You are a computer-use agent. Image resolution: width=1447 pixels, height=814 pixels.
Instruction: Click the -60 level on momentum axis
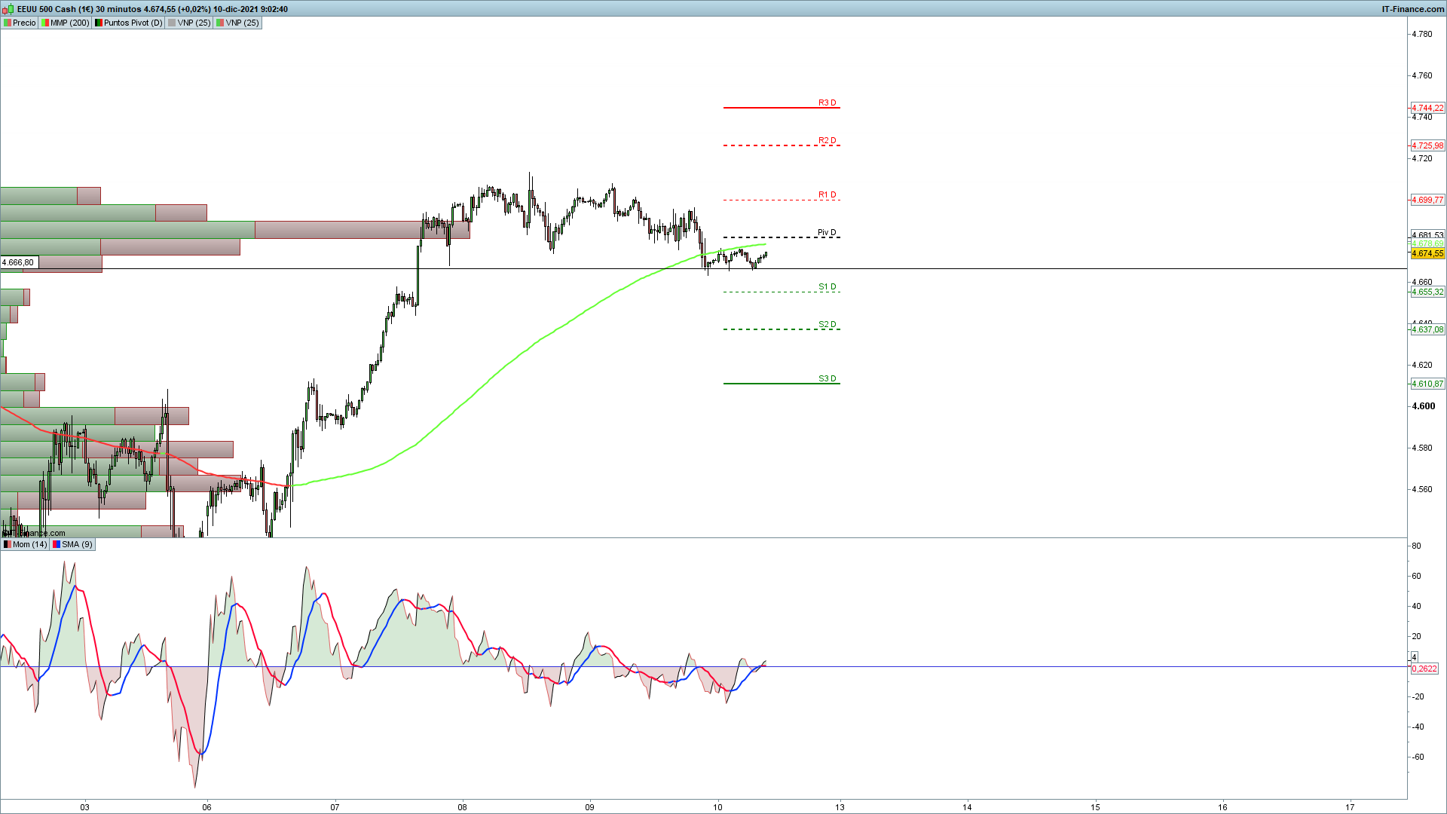(x=1418, y=757)
